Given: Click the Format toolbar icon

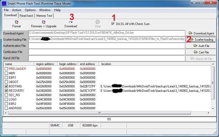Looking at the screenshot, I should pos(17,22).
